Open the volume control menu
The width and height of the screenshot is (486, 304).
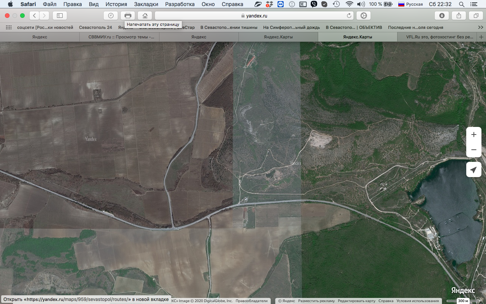(361, 4)
